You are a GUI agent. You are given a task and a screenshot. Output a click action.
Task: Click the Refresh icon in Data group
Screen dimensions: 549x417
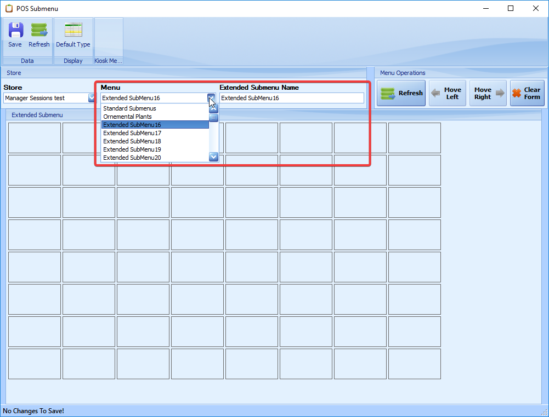pyautogui.click(x=39, y=31)
